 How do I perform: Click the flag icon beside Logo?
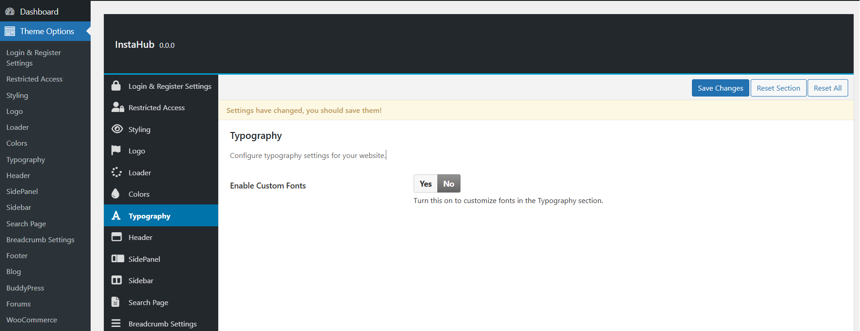pos(116,150)
